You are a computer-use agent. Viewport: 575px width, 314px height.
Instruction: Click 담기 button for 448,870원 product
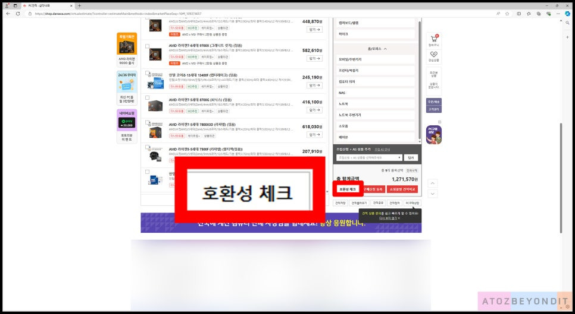pos(315,30)
